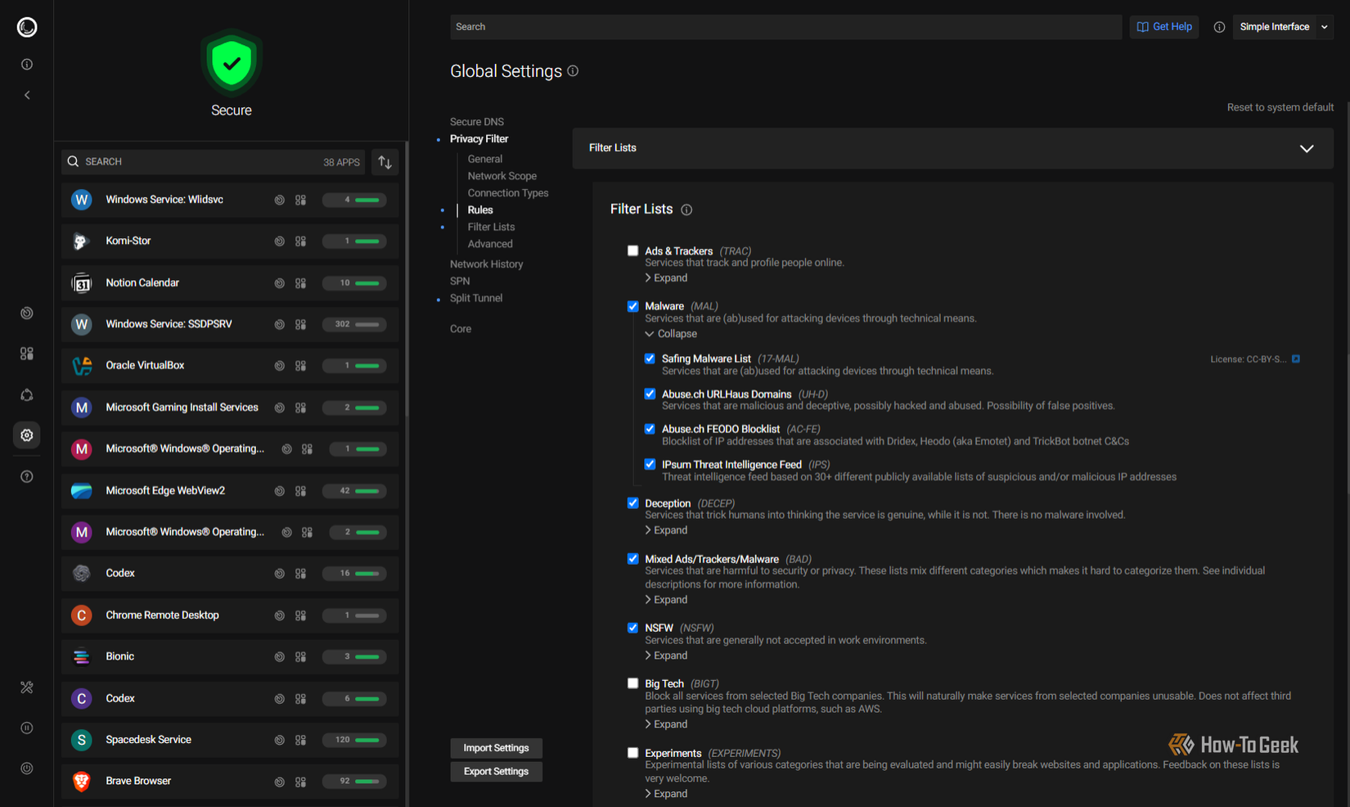Screen dimensions: 1350x807
Task: Uncheck the Deception filter list
Action: (x=632, y=503)
